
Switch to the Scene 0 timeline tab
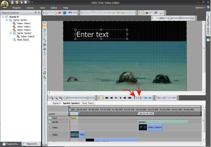56,103
